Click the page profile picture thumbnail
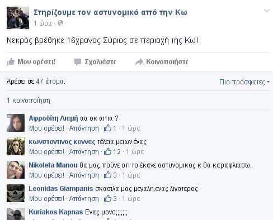 18,18
